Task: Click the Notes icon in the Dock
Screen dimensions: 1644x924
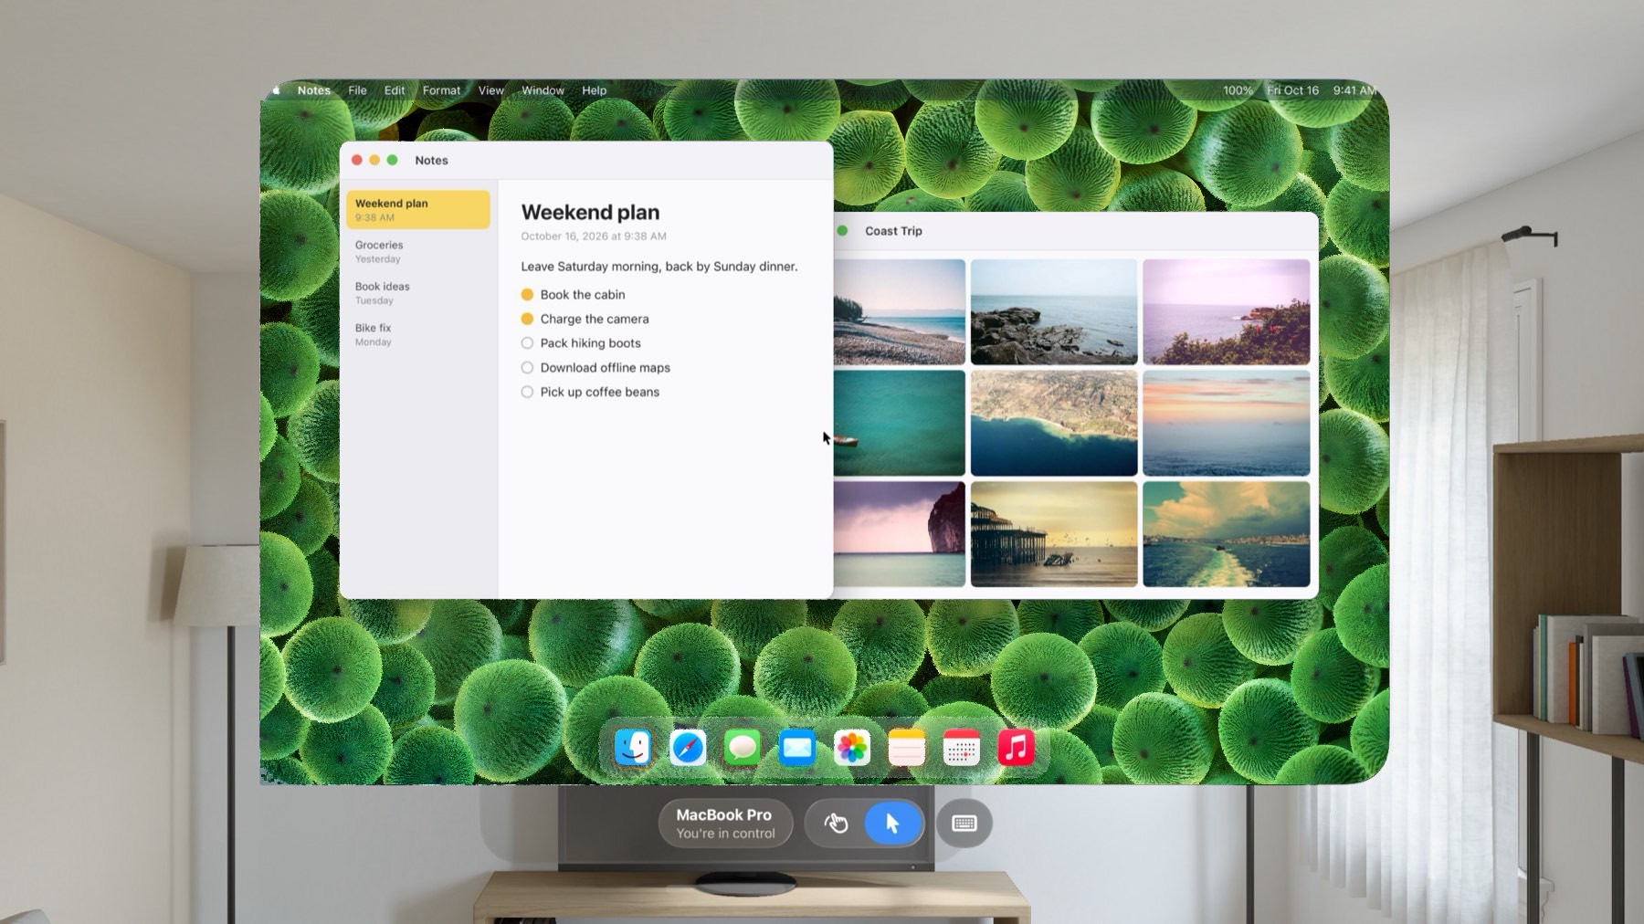Action: [x=907, y=748]
